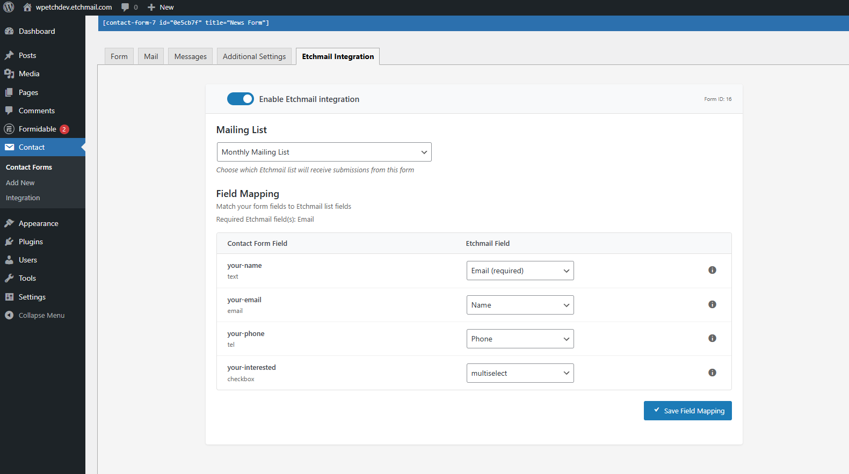The image size is (849, 474).
Task: Click Save Field Mapping button
Action: tap(687, 411)
